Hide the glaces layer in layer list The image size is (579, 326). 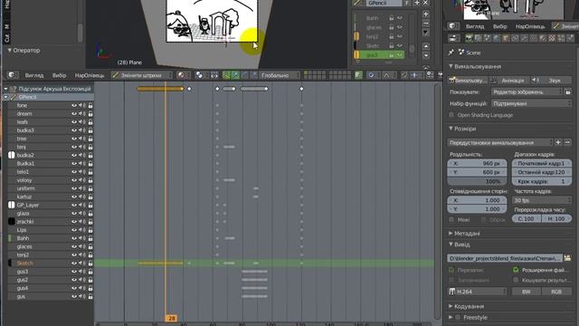point(400,27)
